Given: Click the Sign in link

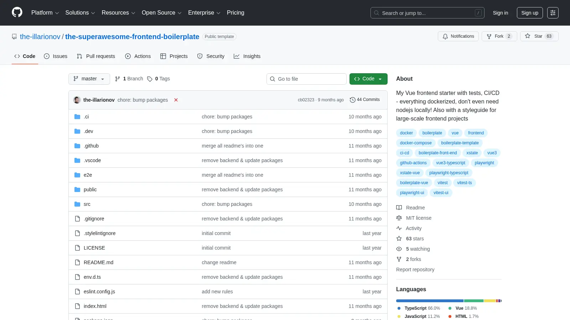Looking at the screenshot, I should (501, 13).
